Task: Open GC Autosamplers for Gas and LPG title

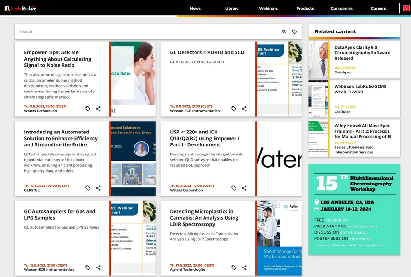Action: tap(60, 215)
